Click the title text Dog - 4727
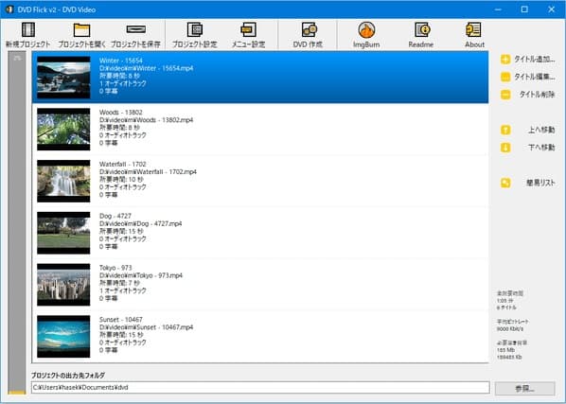 tap(115, 216)
